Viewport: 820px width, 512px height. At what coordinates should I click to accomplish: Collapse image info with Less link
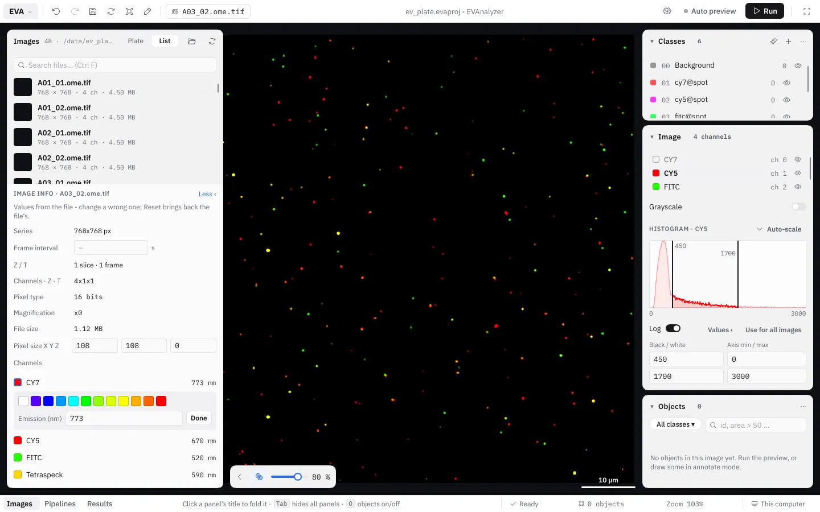207,194
